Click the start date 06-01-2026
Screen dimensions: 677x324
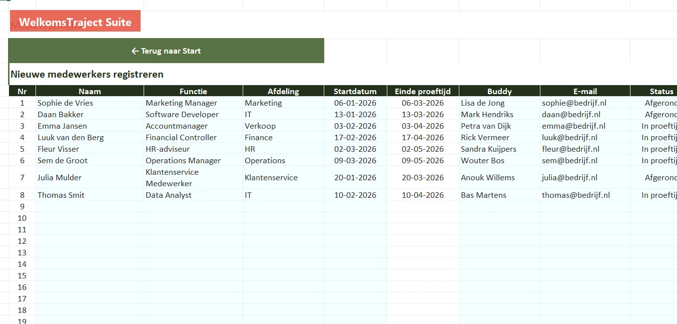(356, 103)
